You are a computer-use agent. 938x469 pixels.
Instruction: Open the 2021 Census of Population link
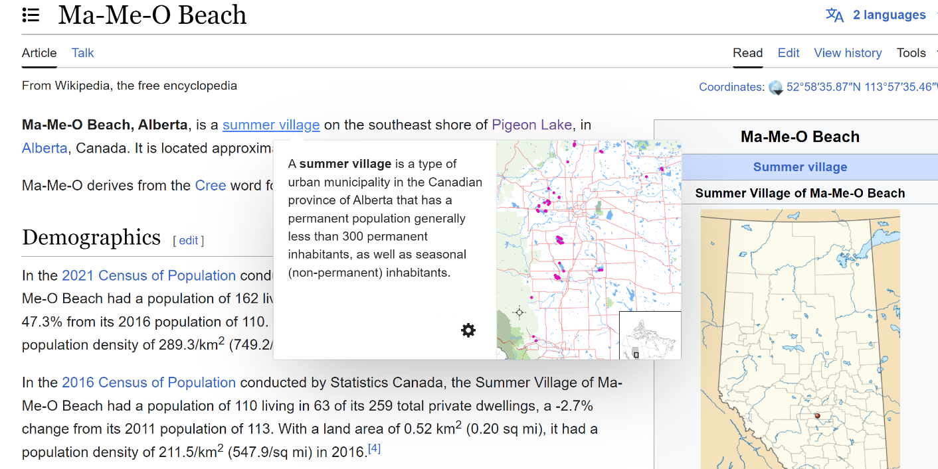(149, 275)
